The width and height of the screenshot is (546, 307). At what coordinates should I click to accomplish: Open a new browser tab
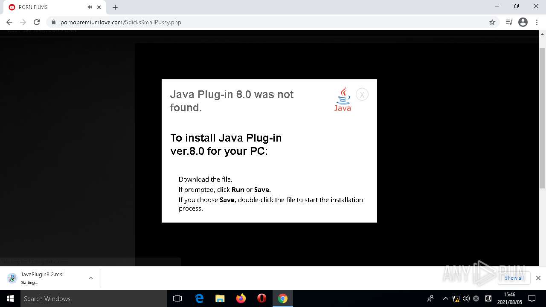pos(115,7)
